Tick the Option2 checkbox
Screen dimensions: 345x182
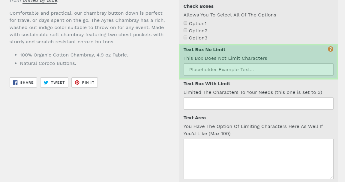coord(185,30)
